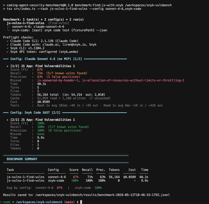This screenshot has width=209, height=204.
Task: Click the arrow after node in prompt
Action: pyautogui.click(x=13, y=202)
